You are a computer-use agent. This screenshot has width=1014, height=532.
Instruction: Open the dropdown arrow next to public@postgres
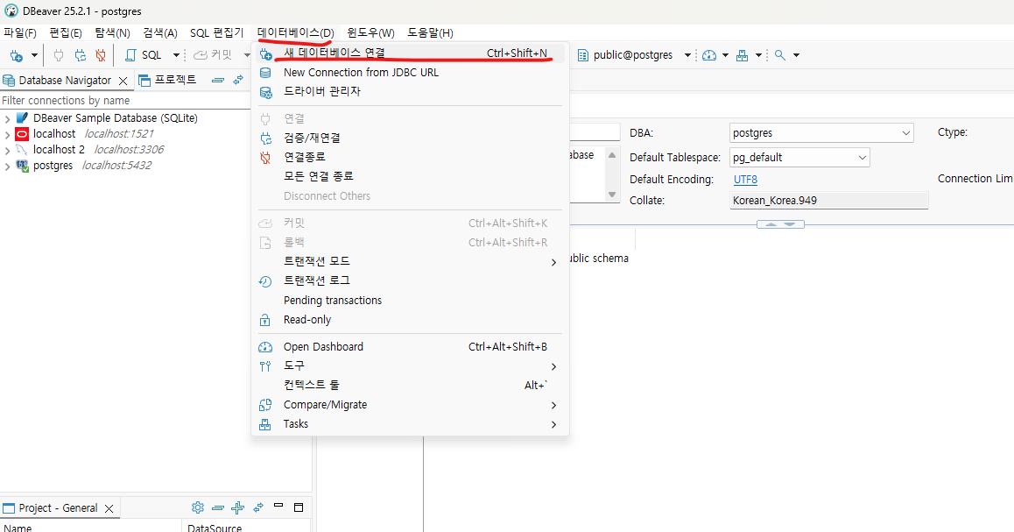click(687, 56)
